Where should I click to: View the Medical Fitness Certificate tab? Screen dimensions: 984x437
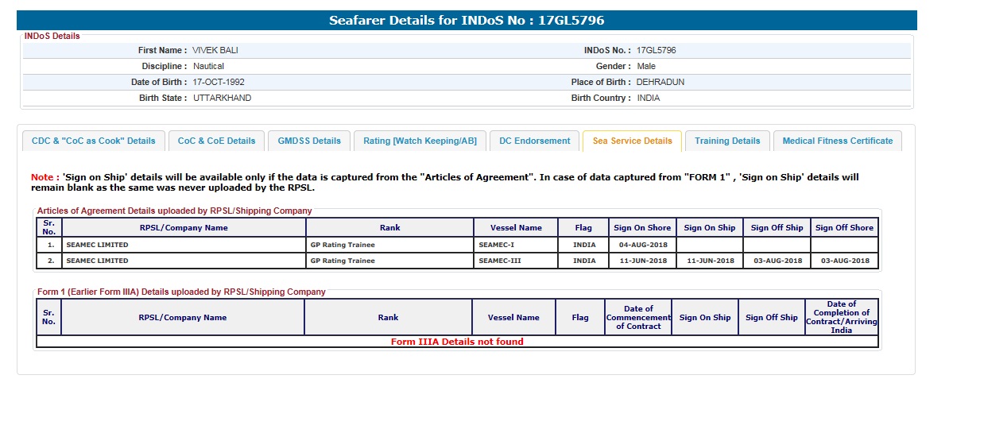(x=837, y=141)
